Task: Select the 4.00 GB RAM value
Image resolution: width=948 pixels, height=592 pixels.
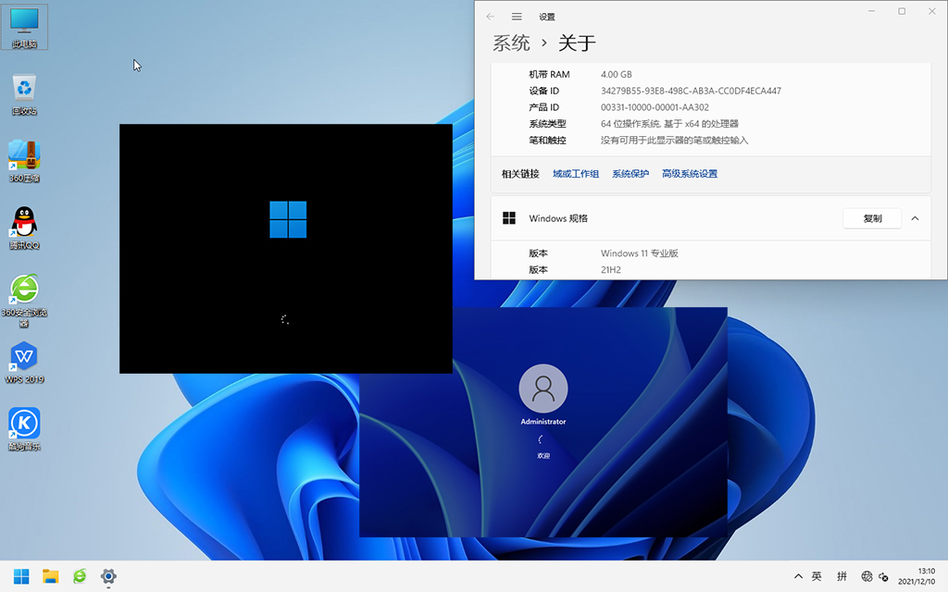Action: coord(616,74)
